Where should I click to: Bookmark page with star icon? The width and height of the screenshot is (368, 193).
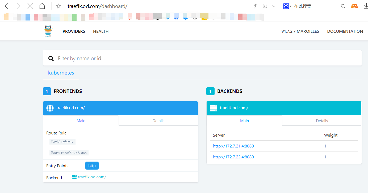pos(58,6)
